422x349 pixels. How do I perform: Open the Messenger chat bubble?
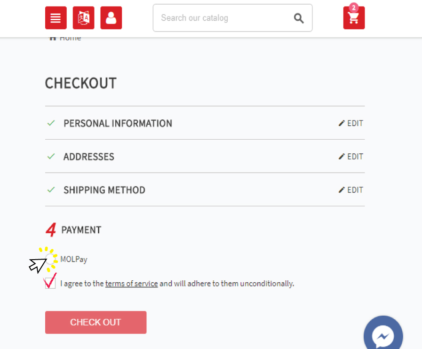pos(383,335)
